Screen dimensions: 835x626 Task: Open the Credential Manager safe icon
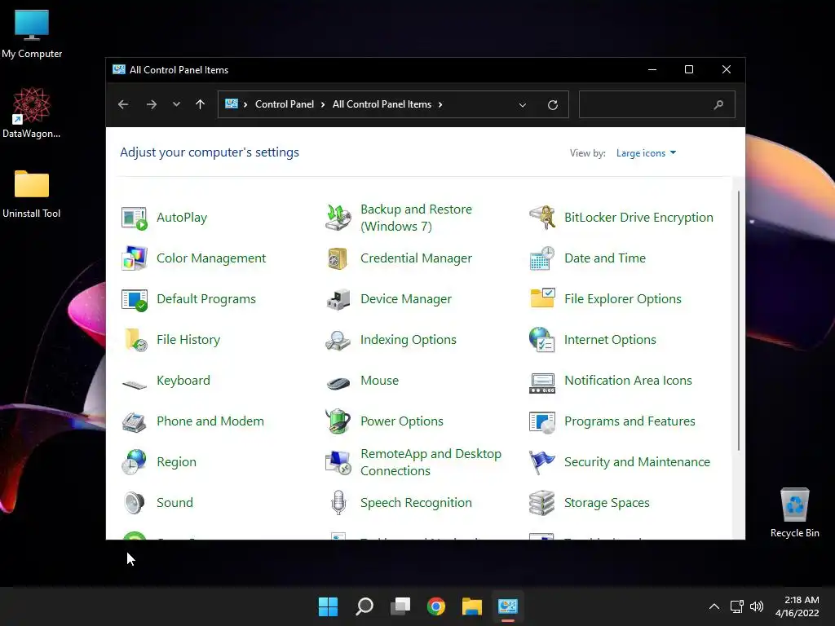point(338,258)
